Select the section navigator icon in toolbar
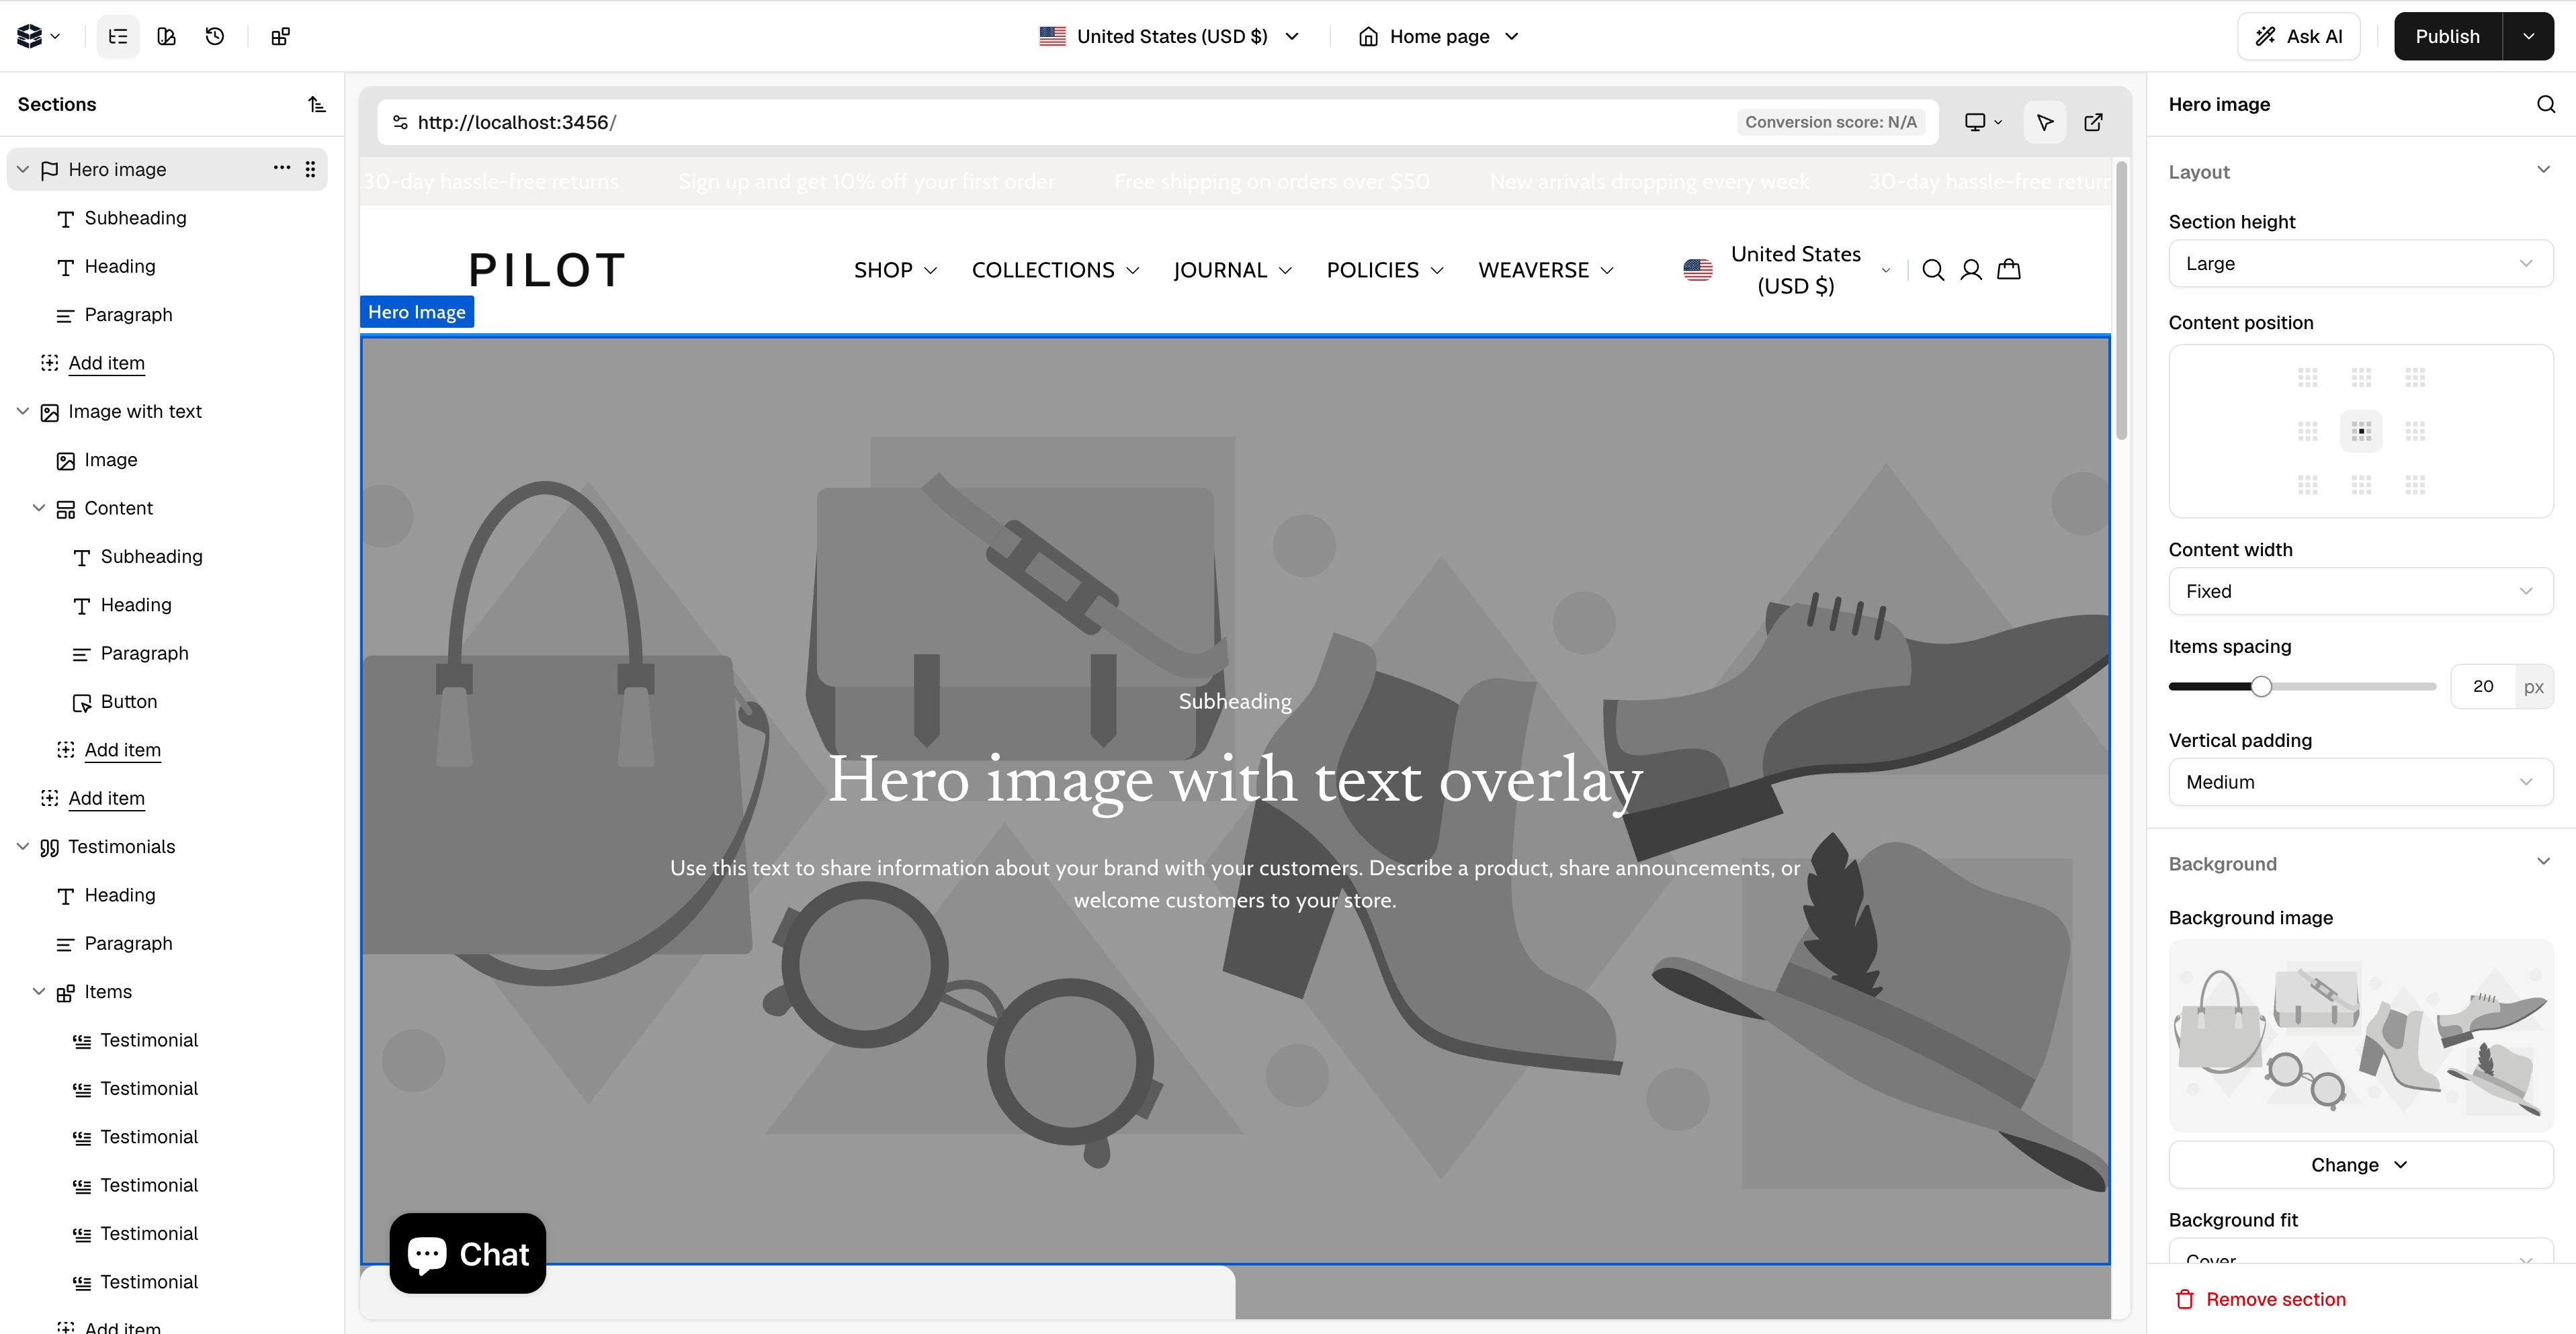The height and width of the screenshot is (1334, 2576). point(118,36)
